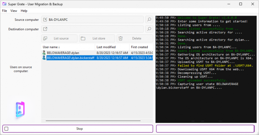The image size is (259, 135).
Task: Click the search icon beside Source computer
Action: (x=149, y=20)
